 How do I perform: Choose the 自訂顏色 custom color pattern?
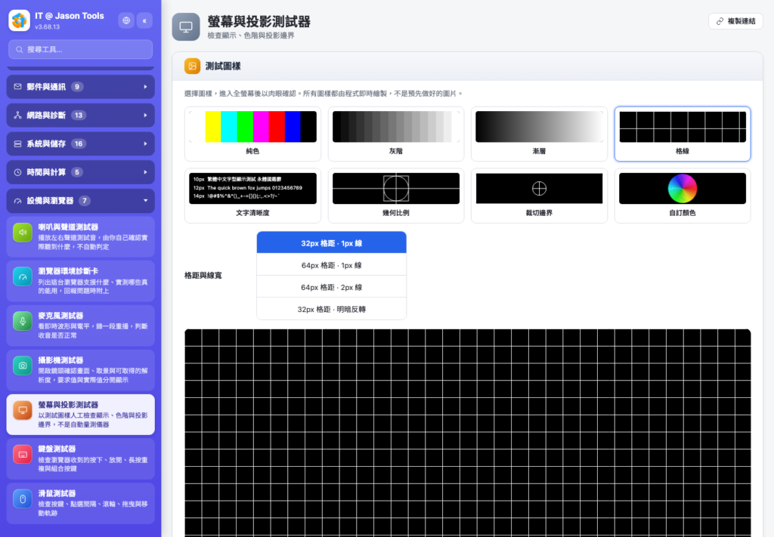pyautogui.click(x=683, y=196)
